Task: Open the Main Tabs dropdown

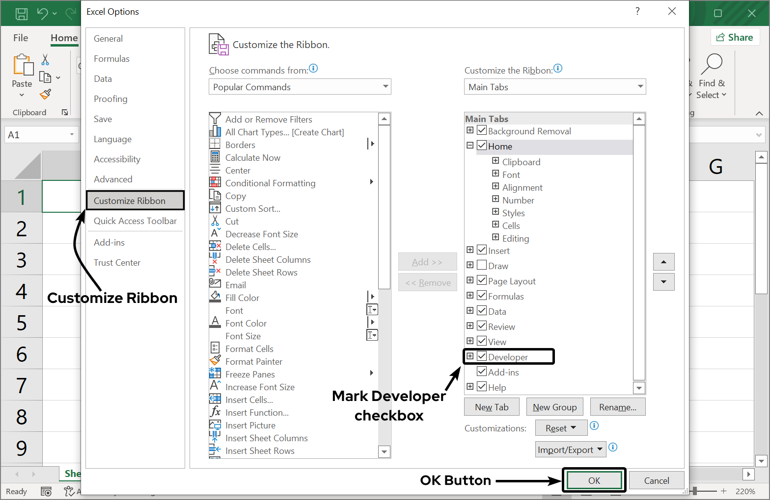Action: tap(555, 87)
